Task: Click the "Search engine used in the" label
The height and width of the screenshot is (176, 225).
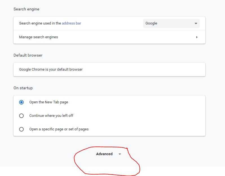Action: coord(40,23)
